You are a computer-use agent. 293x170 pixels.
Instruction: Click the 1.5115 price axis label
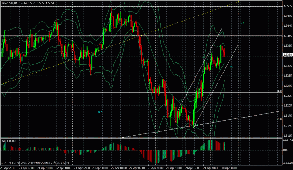point(287,136)
